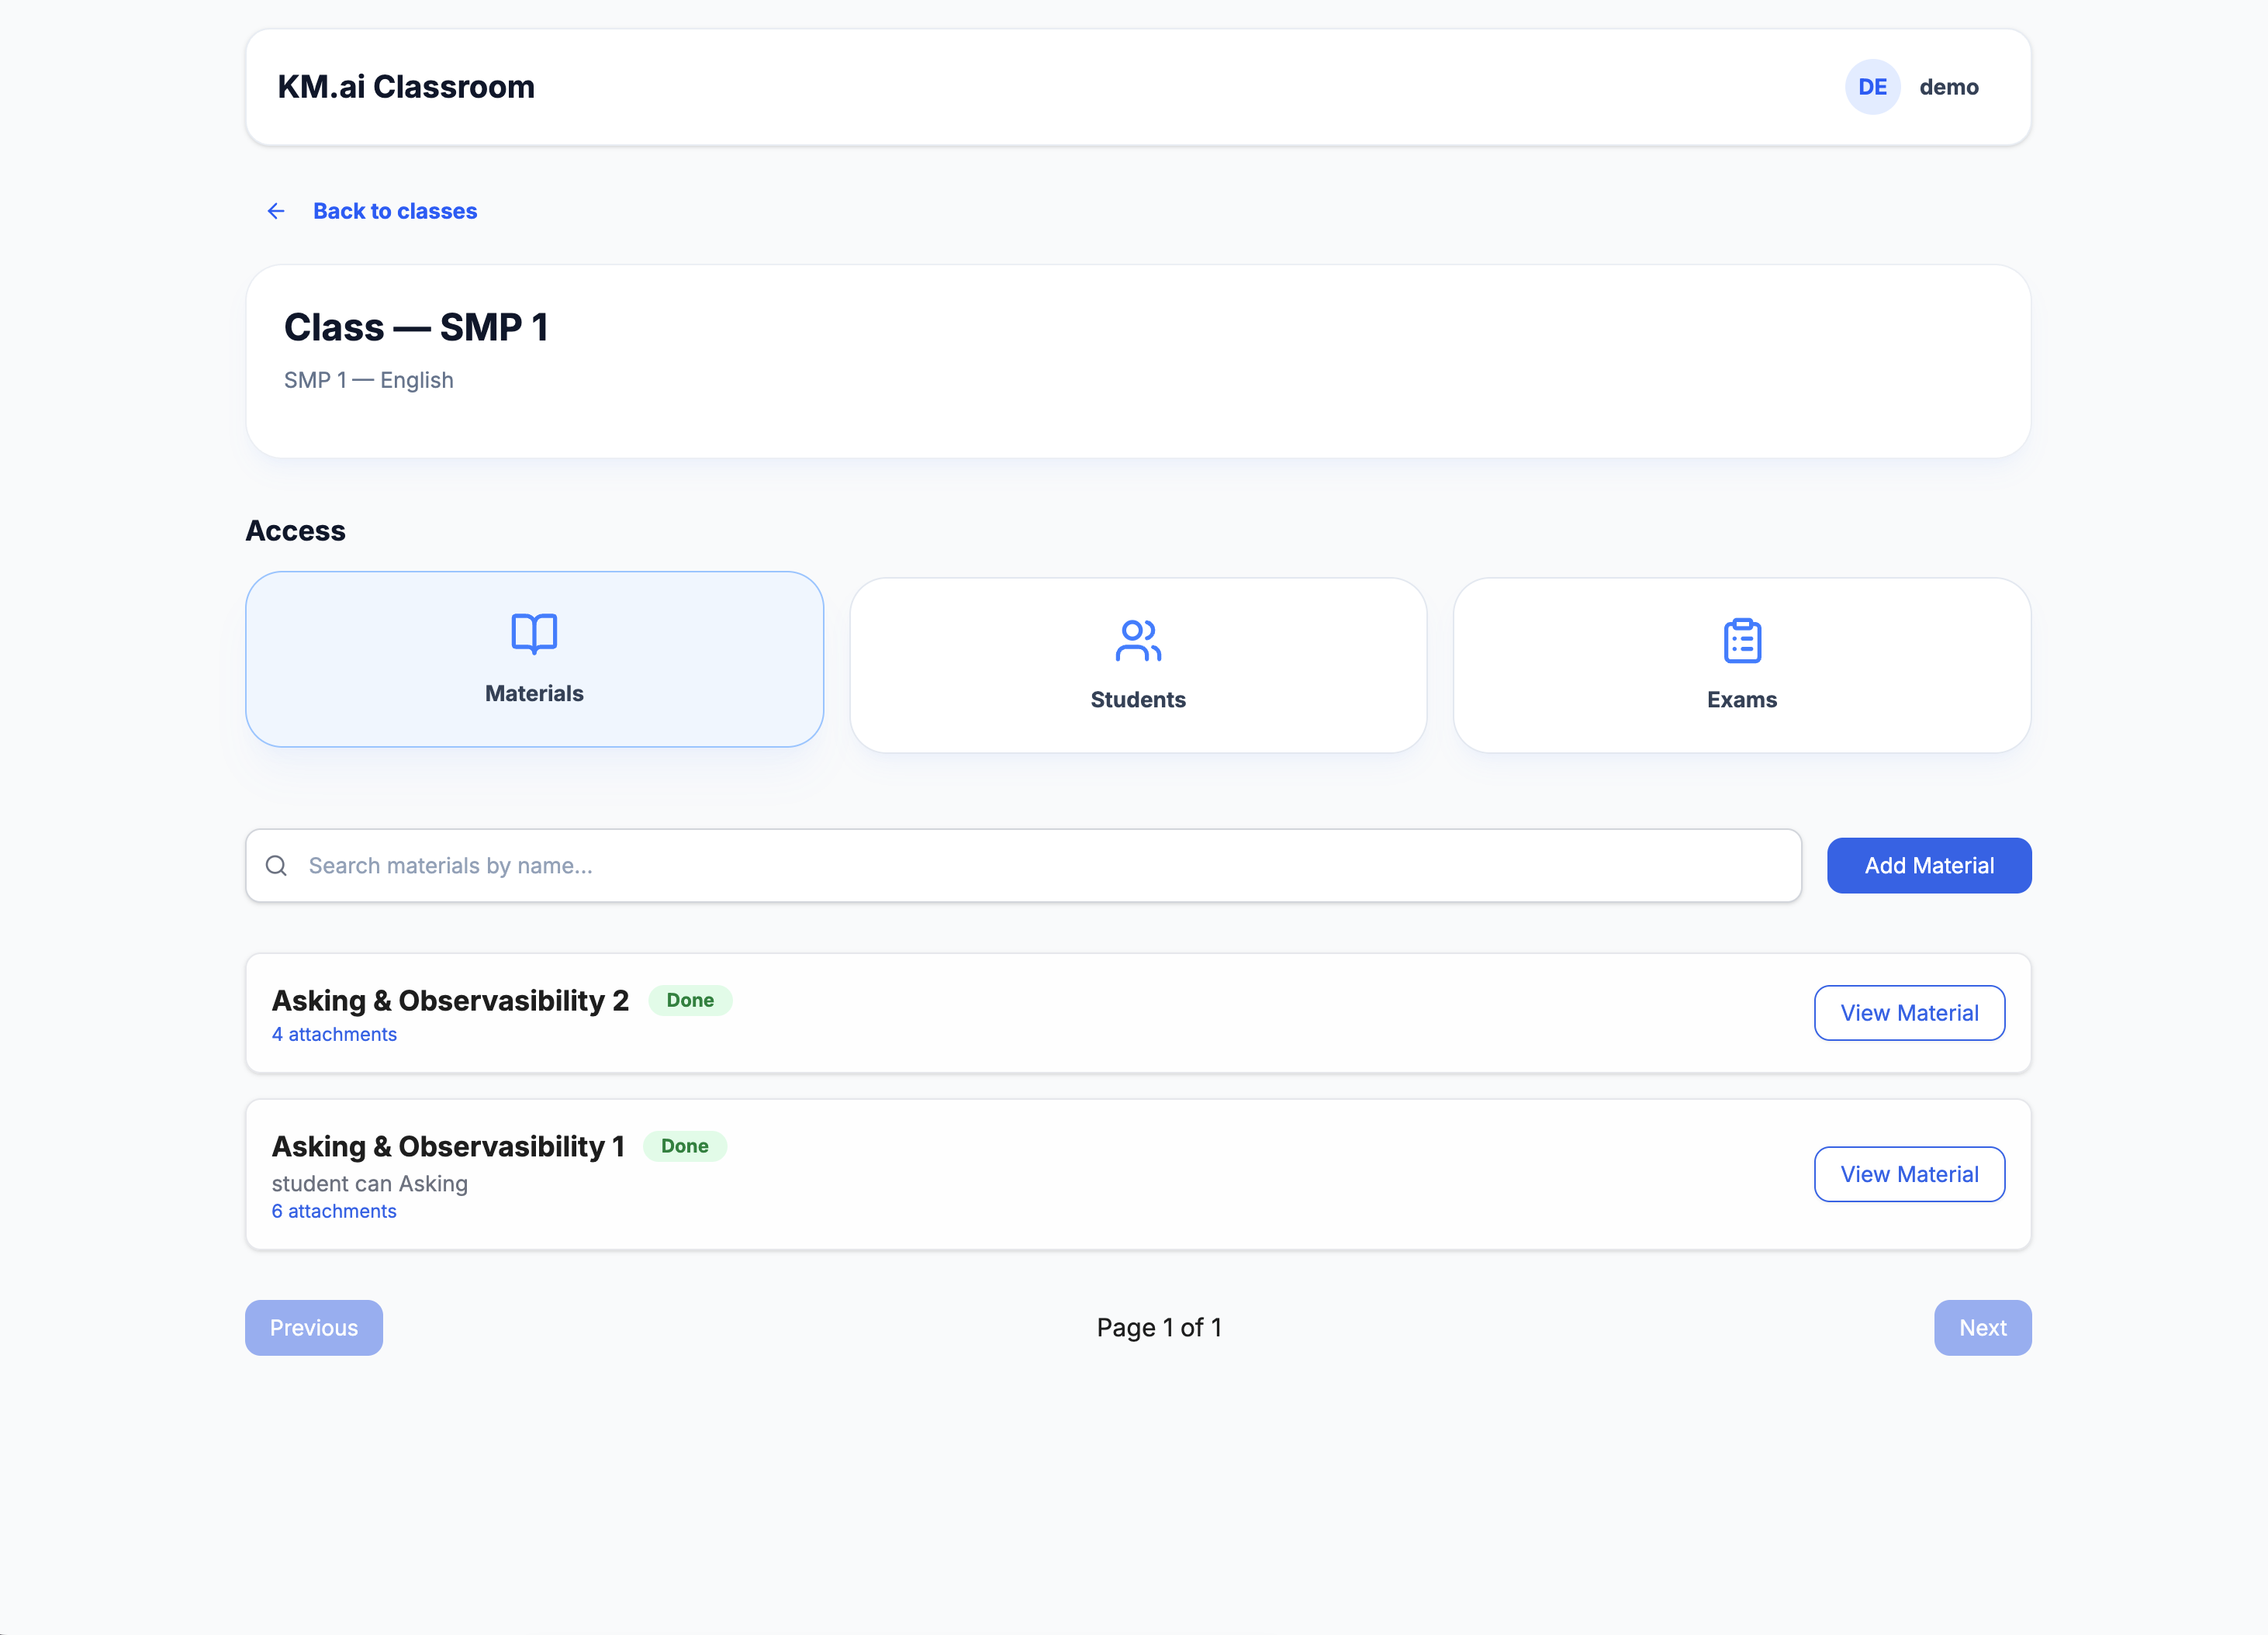Image resolution: width=2268 pixels, height=1635 pixels.
Task: Click the demo username label
Action: click(1948, 87)
